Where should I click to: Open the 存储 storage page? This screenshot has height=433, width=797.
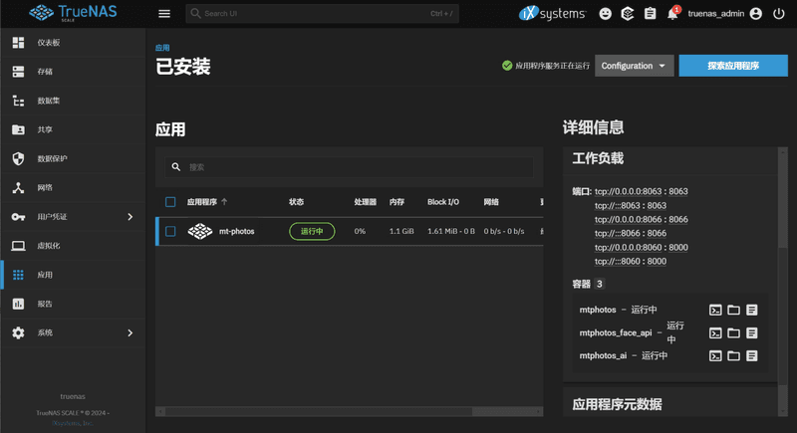tap(73, 72)
